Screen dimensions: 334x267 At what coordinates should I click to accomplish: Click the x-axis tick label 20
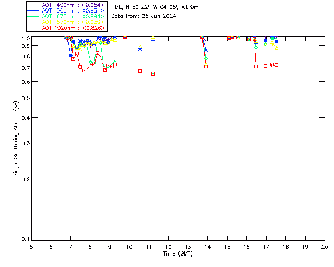click(x=325, y=247)
